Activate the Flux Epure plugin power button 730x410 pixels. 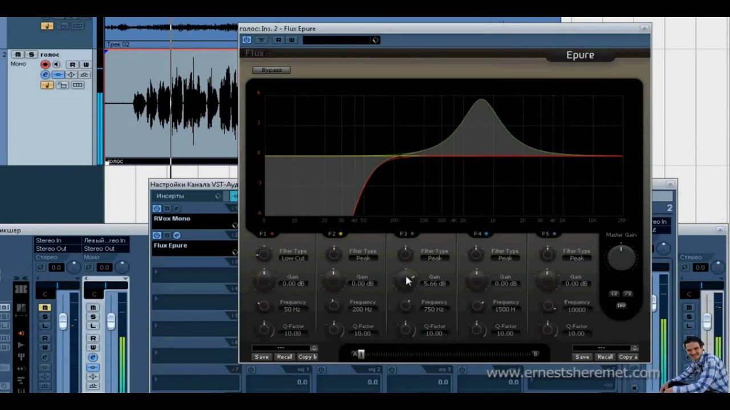point(246,40)
